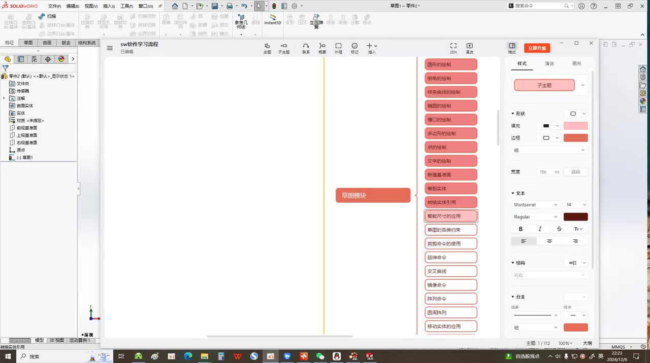Open the File (文件) menu
Screen dimensions: 650x363
click(54, 6)
